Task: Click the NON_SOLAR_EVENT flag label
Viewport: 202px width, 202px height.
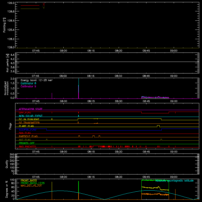Action: tap(31, 116)
